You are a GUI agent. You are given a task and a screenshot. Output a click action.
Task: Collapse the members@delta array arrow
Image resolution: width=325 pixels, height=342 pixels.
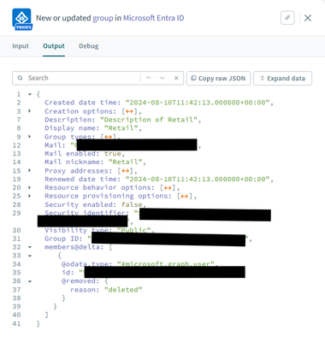[30, 247]
